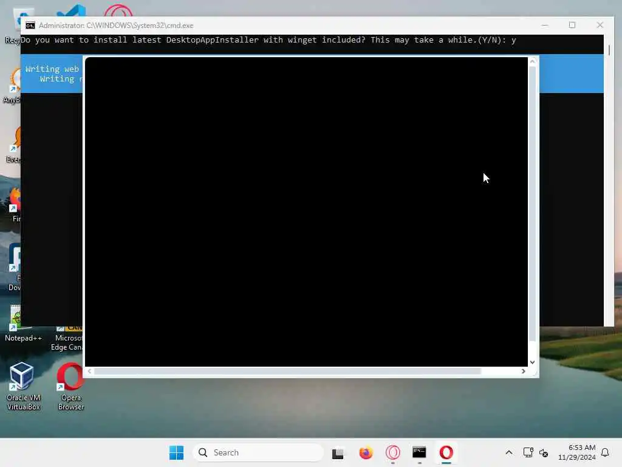Open network display tray icon
Viewport: 622px width, 467px height.
click(x=528, y=452)
